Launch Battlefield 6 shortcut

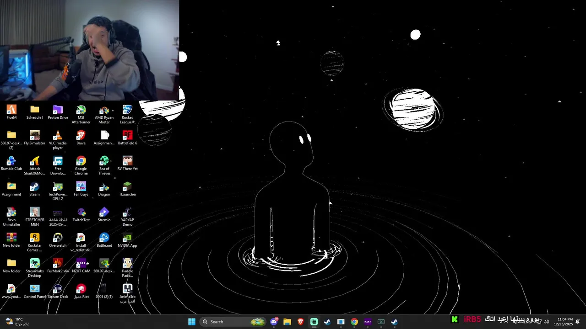click(x=127, y=138)
